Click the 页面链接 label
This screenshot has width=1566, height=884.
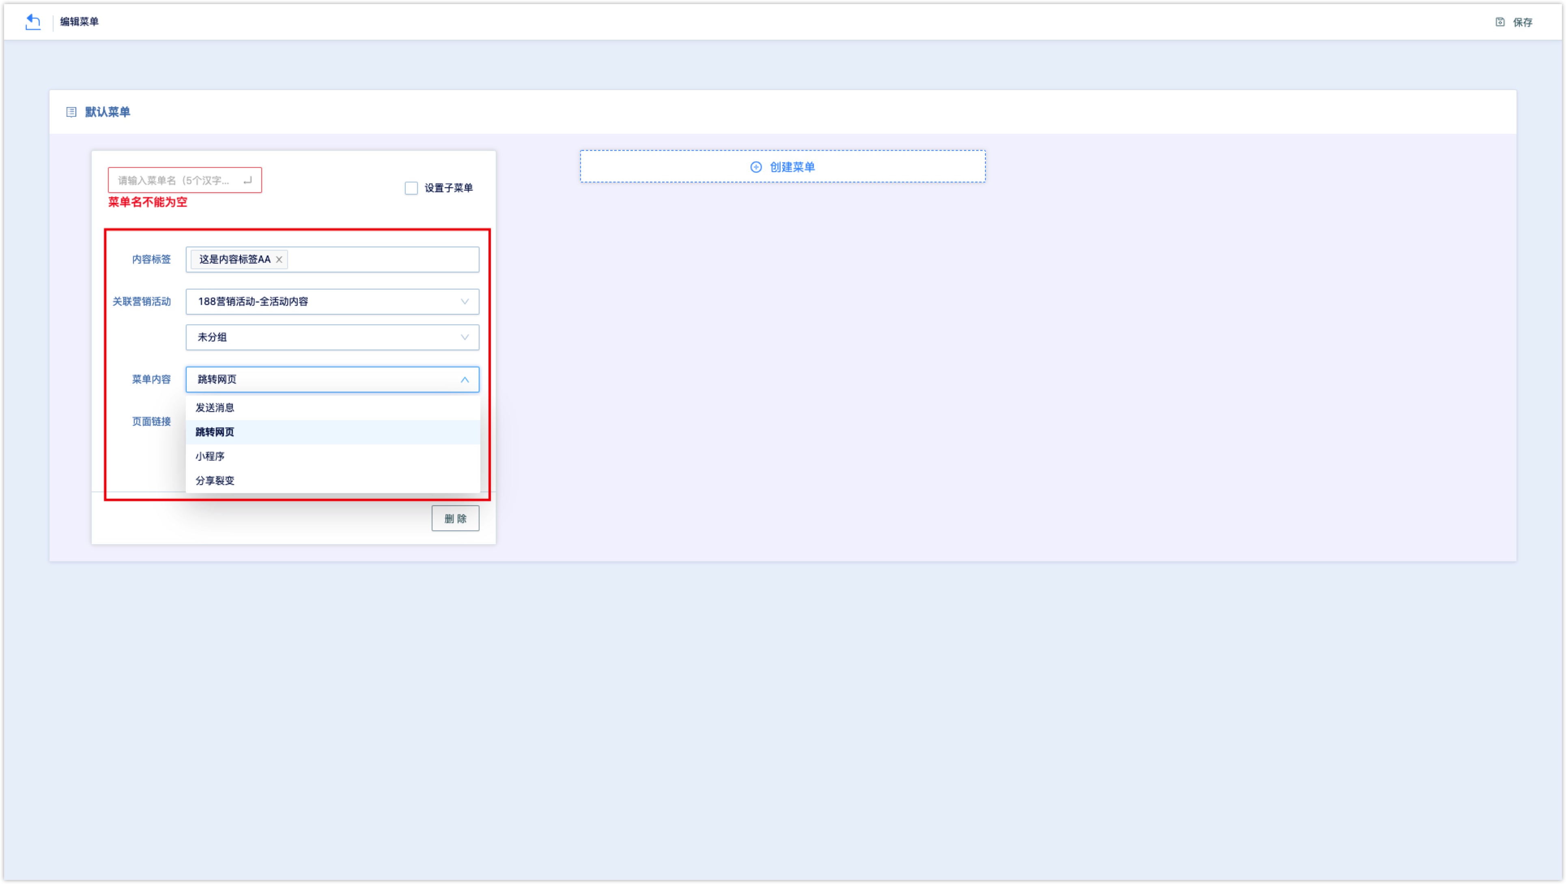pyautogui.click(x=151, y=422)
